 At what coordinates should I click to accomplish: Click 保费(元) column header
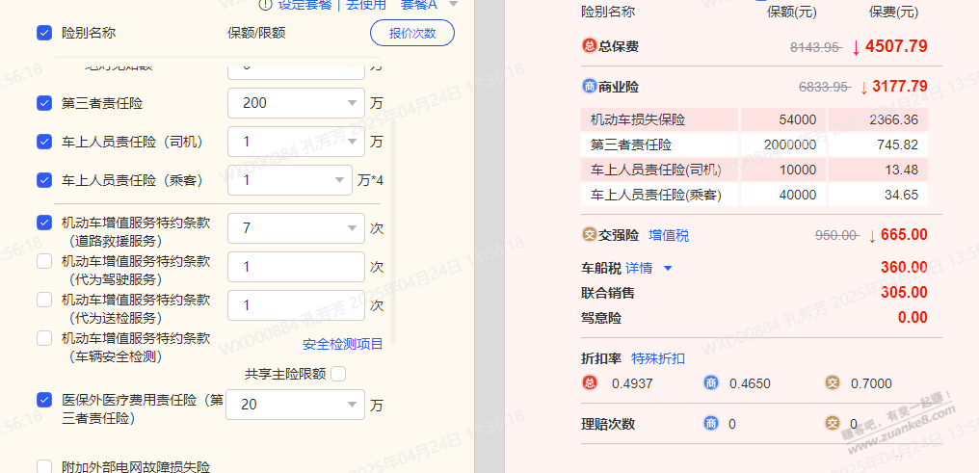(x=893, y=12)
